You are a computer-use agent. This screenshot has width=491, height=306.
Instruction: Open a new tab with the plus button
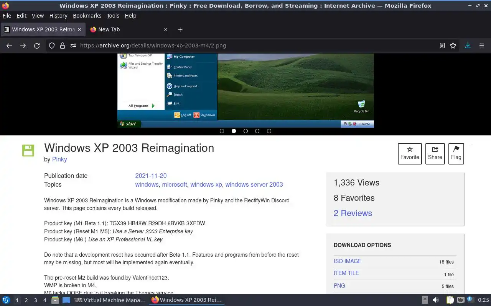click(x=180, y=29)
